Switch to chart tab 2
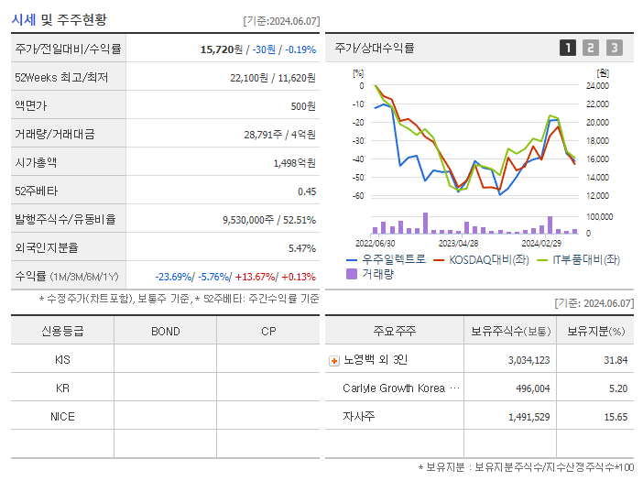The width and height of the screenshot is (643, 481). [x=591, y=48]
